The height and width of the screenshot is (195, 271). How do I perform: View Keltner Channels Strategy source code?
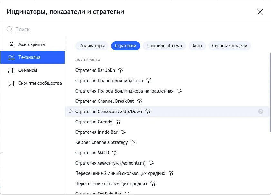(x=133, y=142)
